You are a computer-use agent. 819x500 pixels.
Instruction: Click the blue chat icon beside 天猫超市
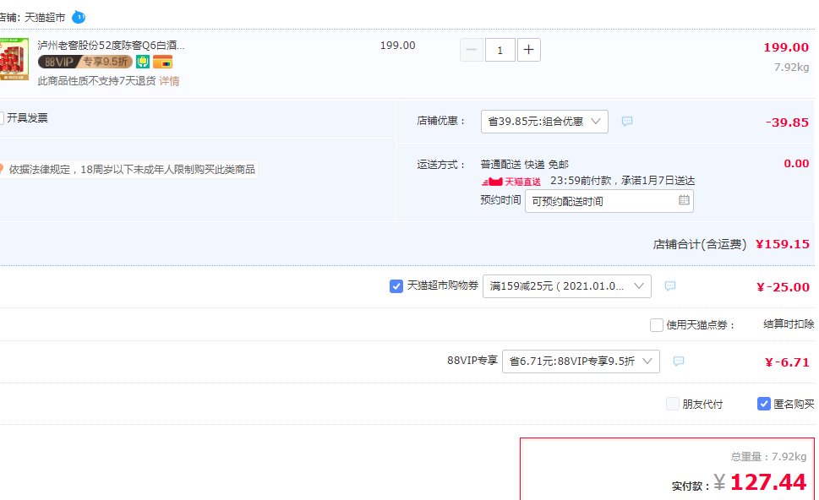pyautogui.click(x=79, y=17)
